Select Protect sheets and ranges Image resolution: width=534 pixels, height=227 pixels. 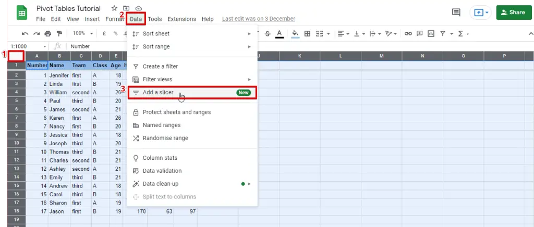(192, 112)
